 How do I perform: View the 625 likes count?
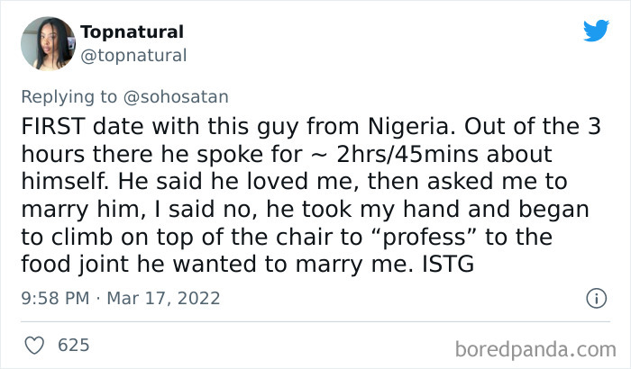pos(72,345)
